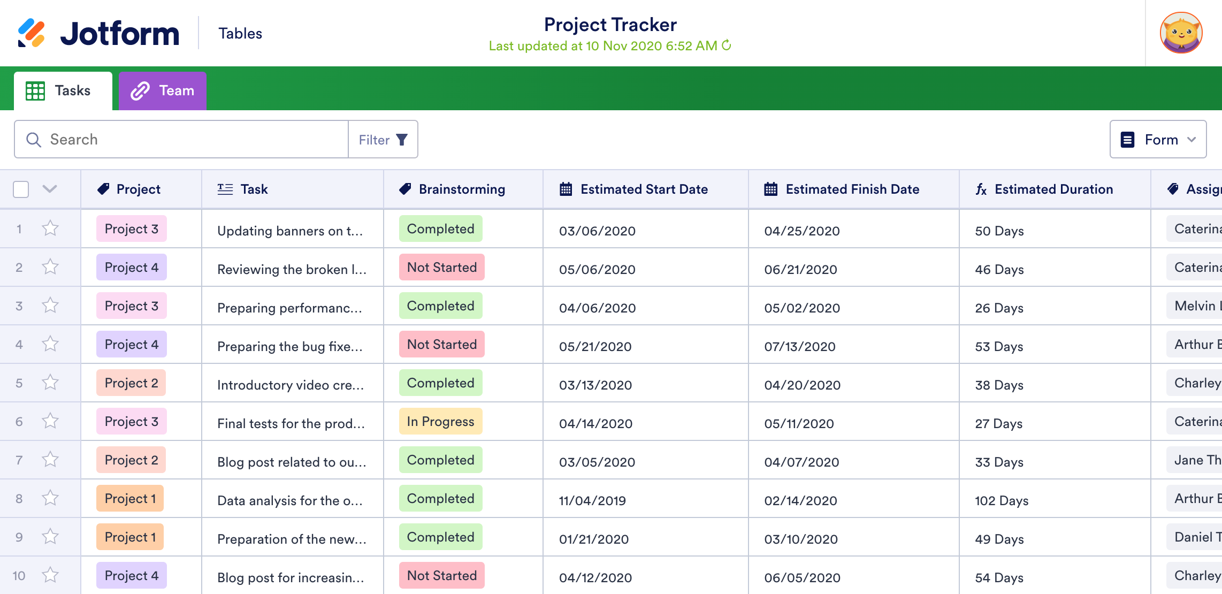This screenshot has width=1222, height=594.
Task: Click calendar icon in Estimated Start Date header
Action: pos(566,189)
